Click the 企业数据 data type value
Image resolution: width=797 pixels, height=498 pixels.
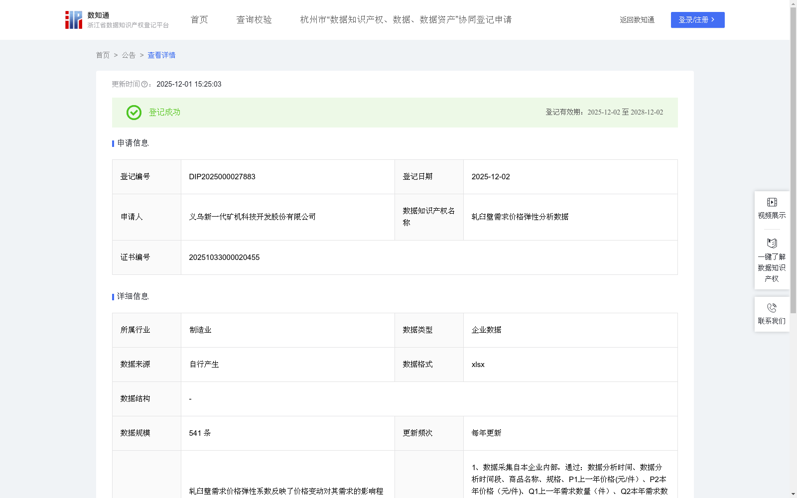(x=487, y=330)
